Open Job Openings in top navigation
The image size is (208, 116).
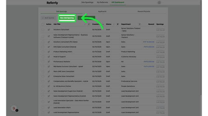click(87, 2)
